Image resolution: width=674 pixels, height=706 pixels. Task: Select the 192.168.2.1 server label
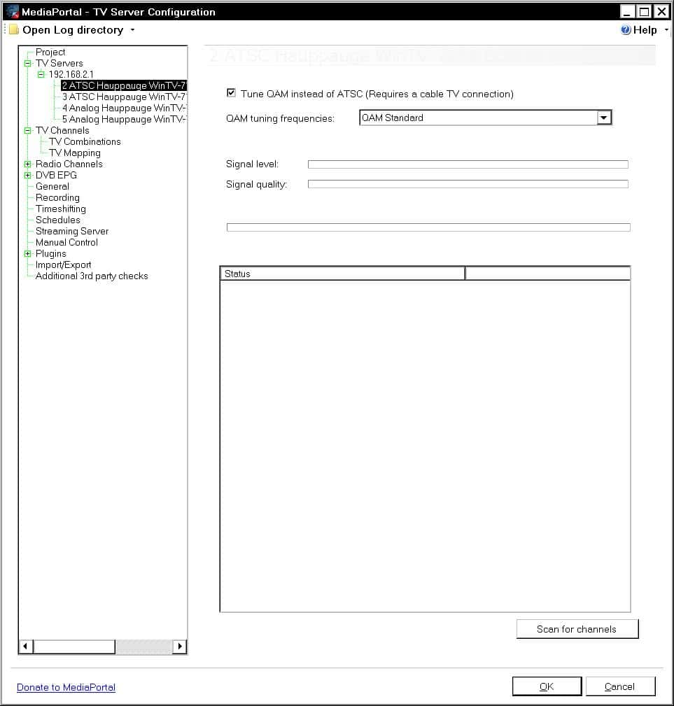point(71,75)
